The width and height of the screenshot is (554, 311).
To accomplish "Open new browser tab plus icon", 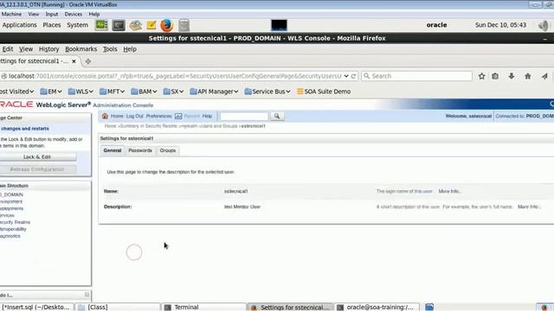I will point(88,61).
